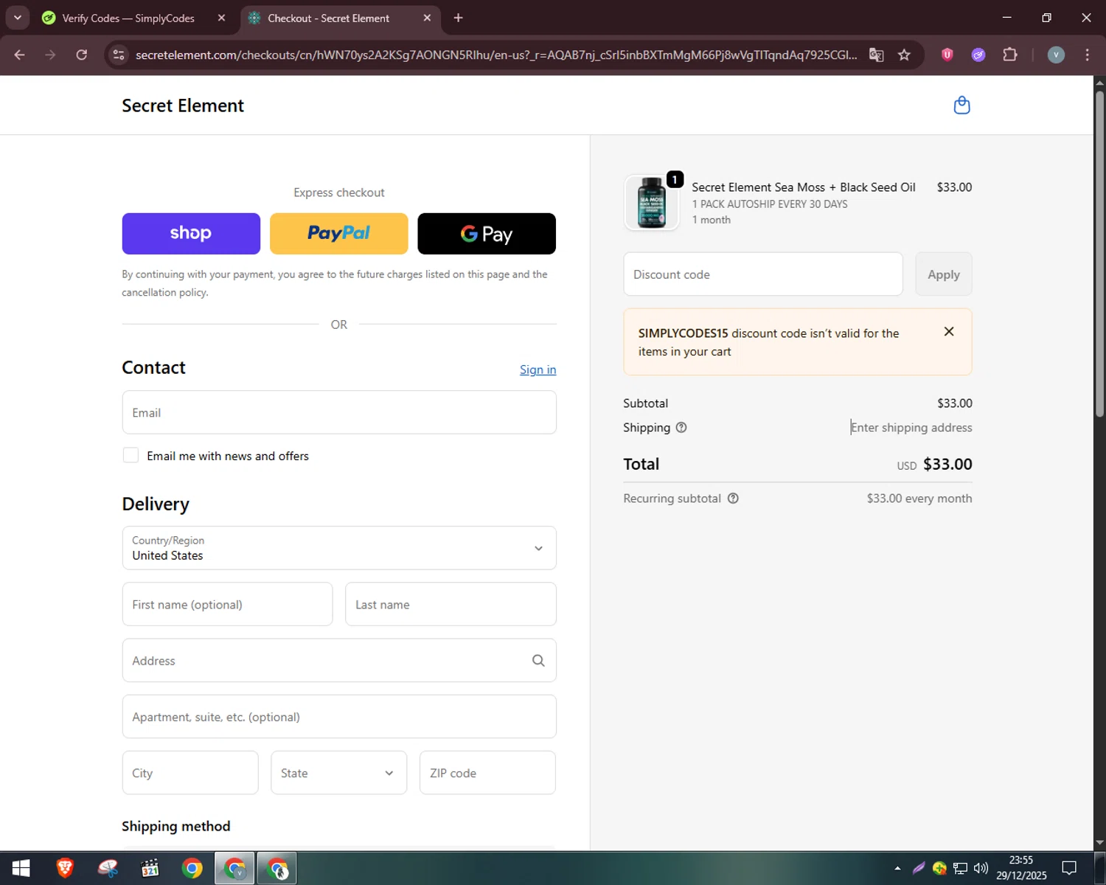Click the Secret Element store title

(x=183, y=105)
